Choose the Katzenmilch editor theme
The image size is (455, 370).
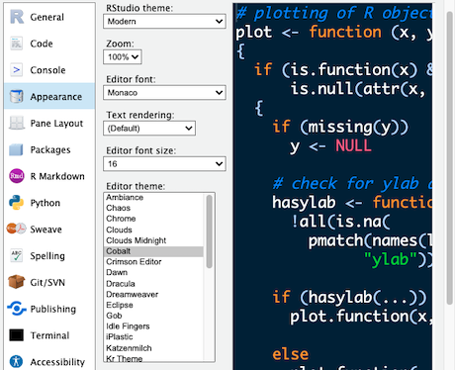[x=153, y=348]
